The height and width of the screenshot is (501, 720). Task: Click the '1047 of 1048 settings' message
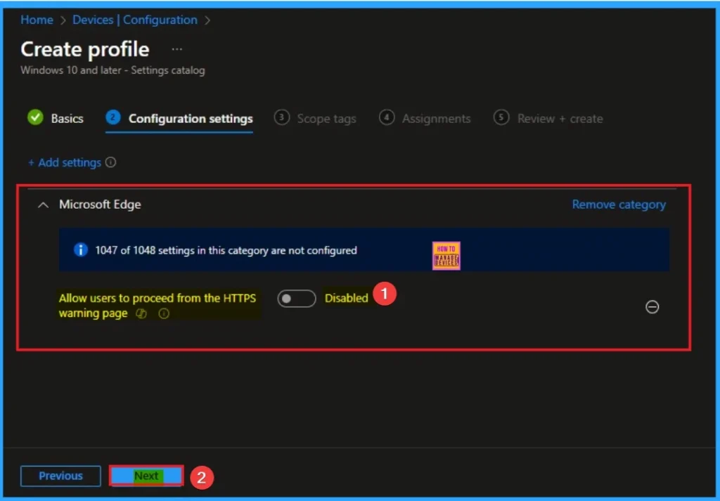pos(226,250)
